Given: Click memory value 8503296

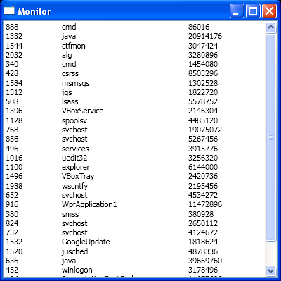Looking at the screenshot, I should (203, 73).
